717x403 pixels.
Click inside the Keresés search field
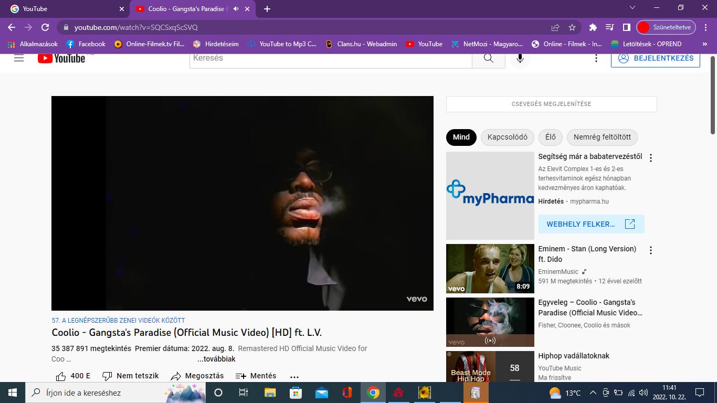pyautogui.click(x=331, y=58)
